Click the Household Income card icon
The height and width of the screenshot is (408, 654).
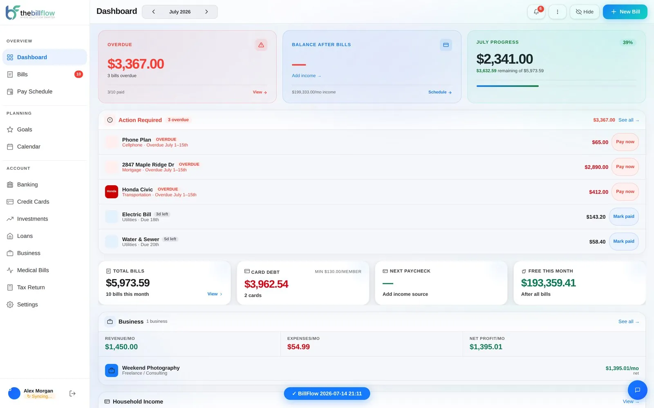click(107, 401)
